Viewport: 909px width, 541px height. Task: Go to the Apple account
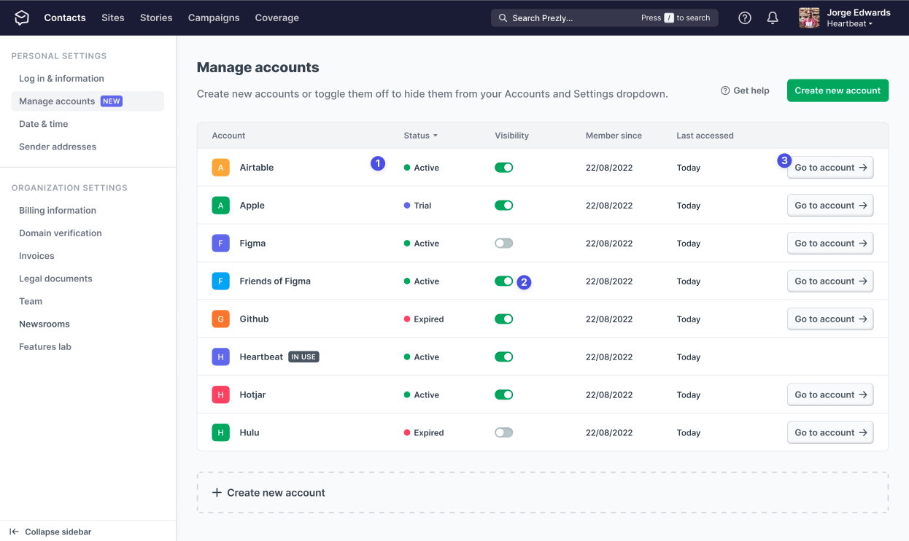pyautogui.click(x=830, y=206)
